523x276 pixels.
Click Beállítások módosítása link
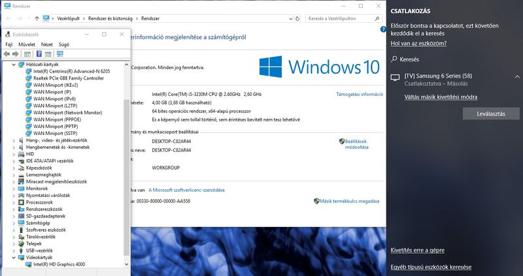coord(356,144)
